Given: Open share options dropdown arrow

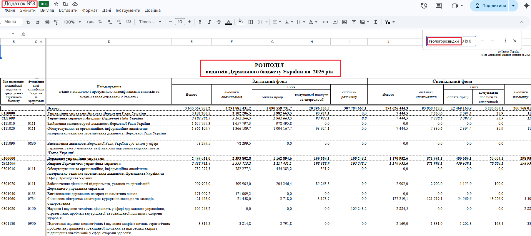Looking at the screenshot, I should coord(513,6).
